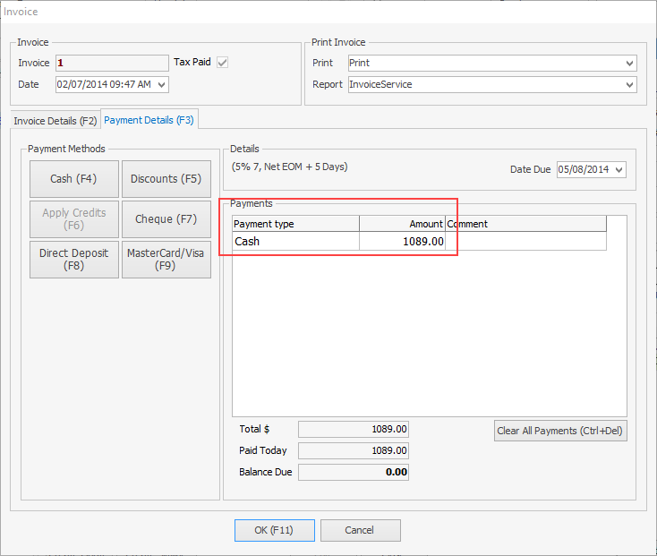657x556 pixels.
Task: Click the Cash (F4) payment button
Action: click(73, 179)
